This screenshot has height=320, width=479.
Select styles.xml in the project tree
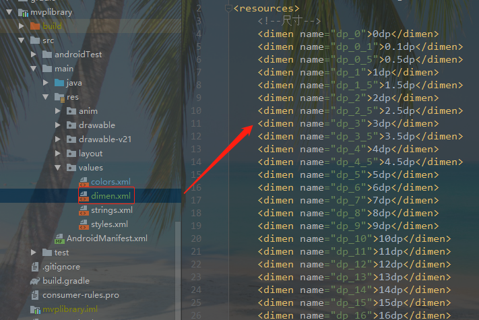click(x=109, y=224)
